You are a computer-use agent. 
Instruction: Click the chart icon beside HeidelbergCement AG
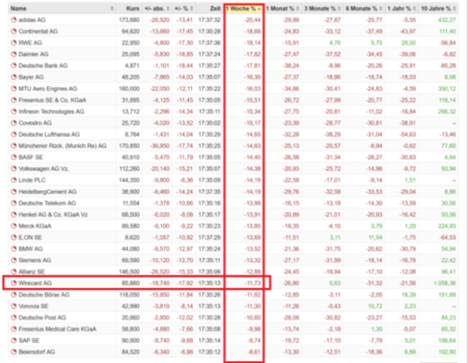tap(14, 192)
